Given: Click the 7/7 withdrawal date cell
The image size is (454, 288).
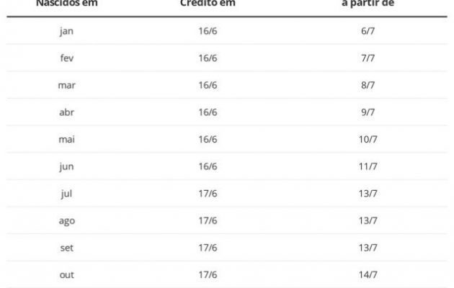Looking at the screenshot, I should 368,58.
